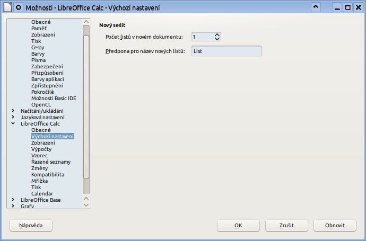Open Barvy options page
366x241 pixels.
tap(38, 53)
